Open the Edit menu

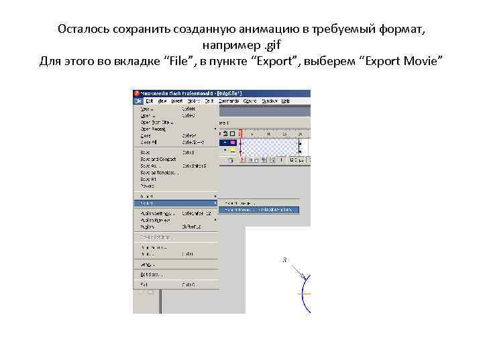150,101
